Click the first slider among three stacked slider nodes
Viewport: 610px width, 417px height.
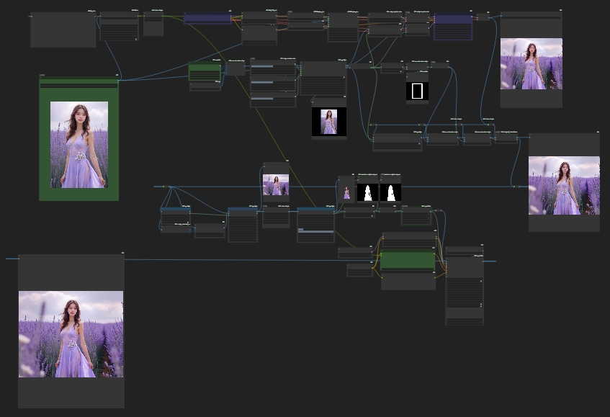273,66
